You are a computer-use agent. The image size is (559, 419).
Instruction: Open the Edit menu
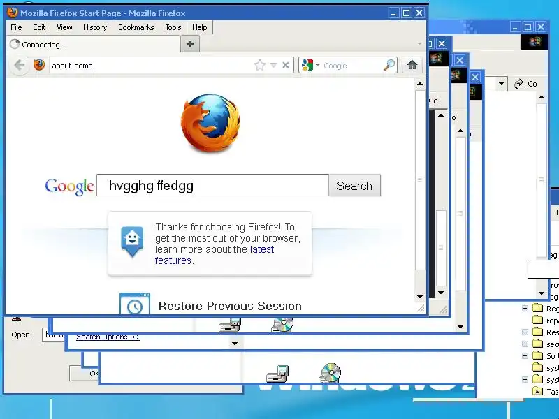coord(39,27)
